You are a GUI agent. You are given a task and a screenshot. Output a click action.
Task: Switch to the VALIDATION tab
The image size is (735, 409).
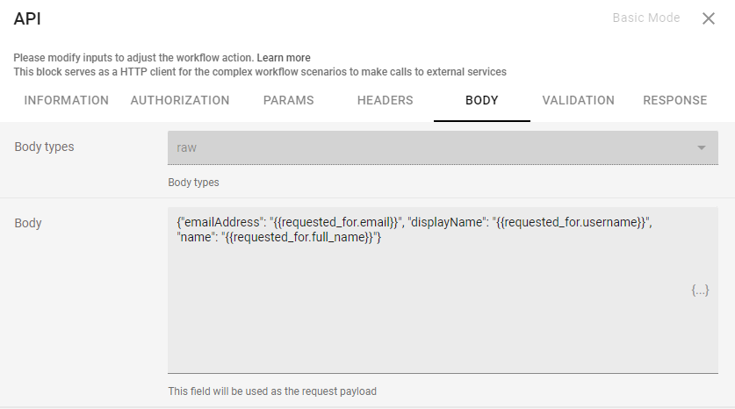pos(578,100)
